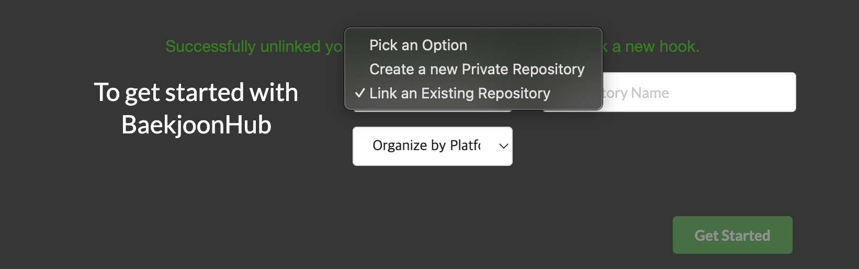
Task: Click the BaekjoonHub title text
Action: 196,125
